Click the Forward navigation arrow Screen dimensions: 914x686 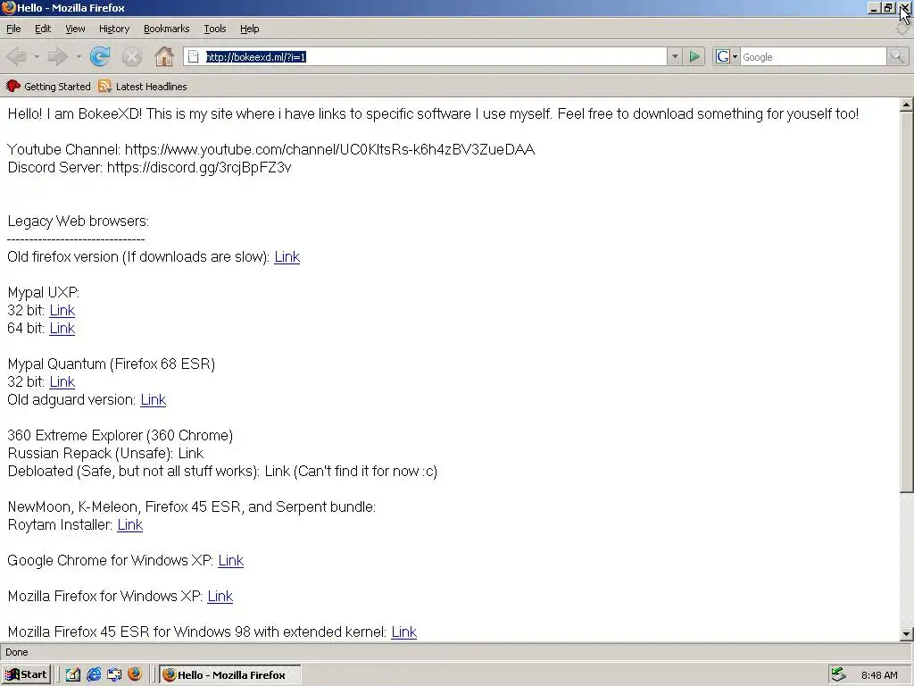pos(58,56)
